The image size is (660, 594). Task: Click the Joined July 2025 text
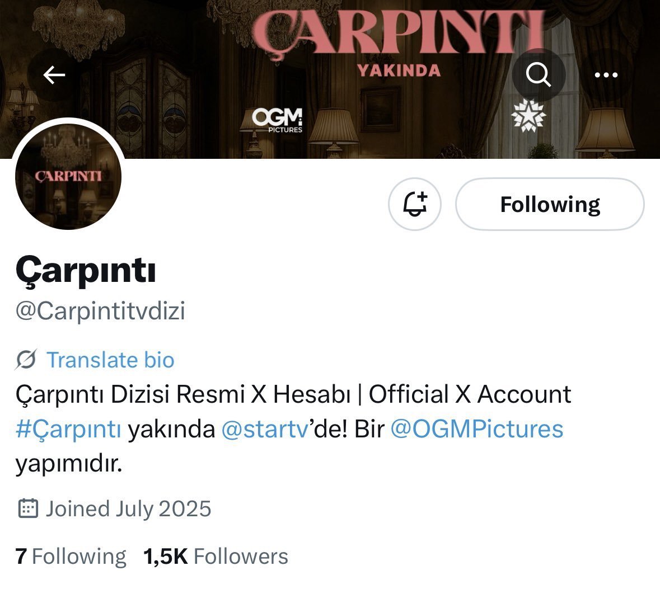pyautogui.click(x=128, y=508)
